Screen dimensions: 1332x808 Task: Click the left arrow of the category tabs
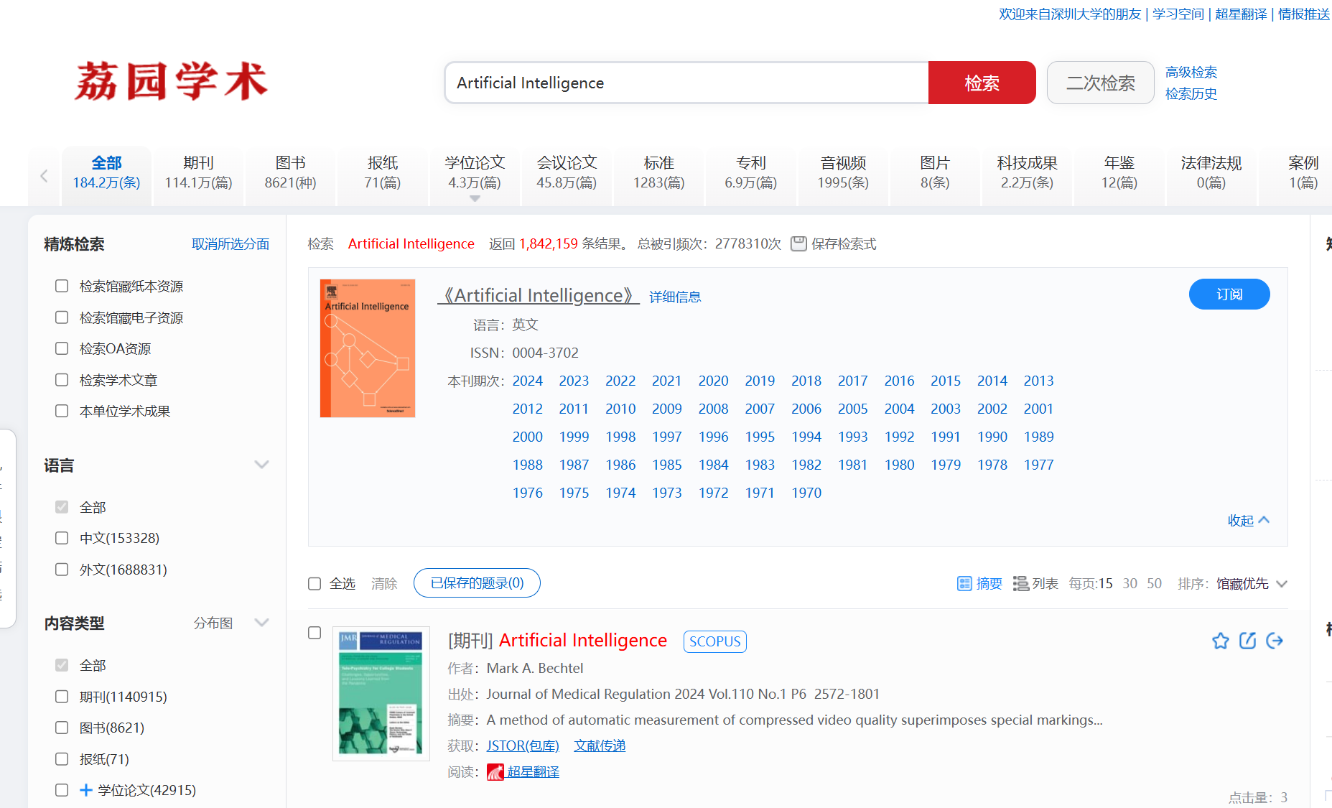pyautogui.click(x=44, y=176)
